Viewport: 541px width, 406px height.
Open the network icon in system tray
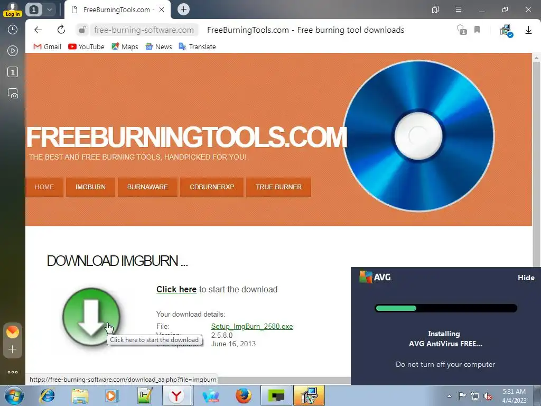point(475,396)
